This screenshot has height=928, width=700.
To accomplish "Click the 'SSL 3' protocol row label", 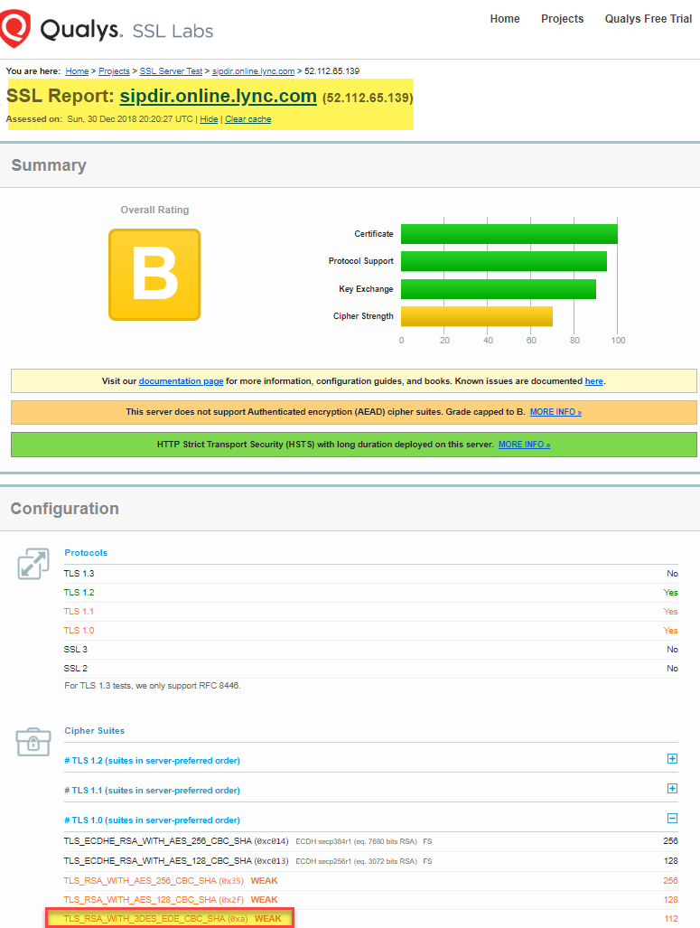I will [x=76, y=650].
